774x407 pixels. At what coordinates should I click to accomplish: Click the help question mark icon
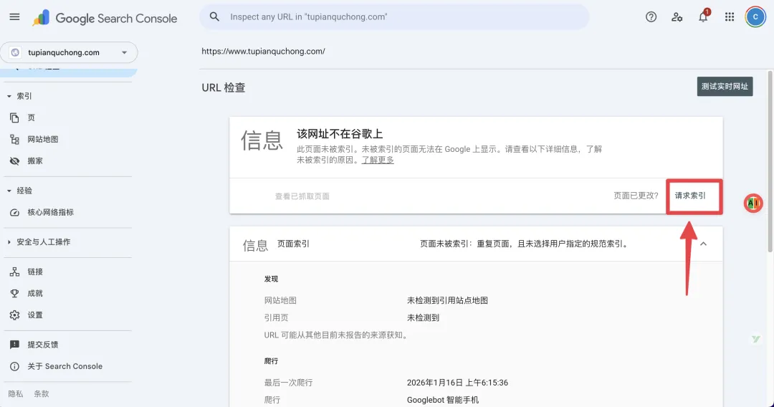pyautogui.click(x=651, y=17)
